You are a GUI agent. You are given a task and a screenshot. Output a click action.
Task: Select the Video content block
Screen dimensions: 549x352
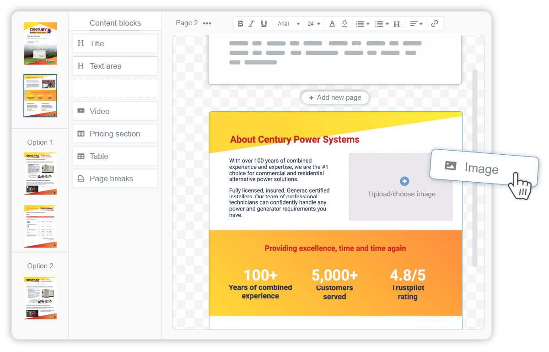coord(115,111)
